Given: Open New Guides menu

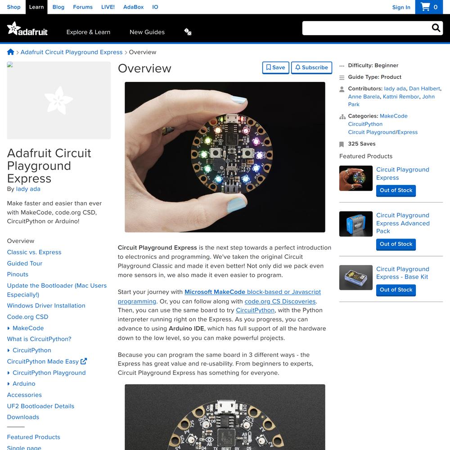Looking at the screenshot, I should [x=147, y=32].
